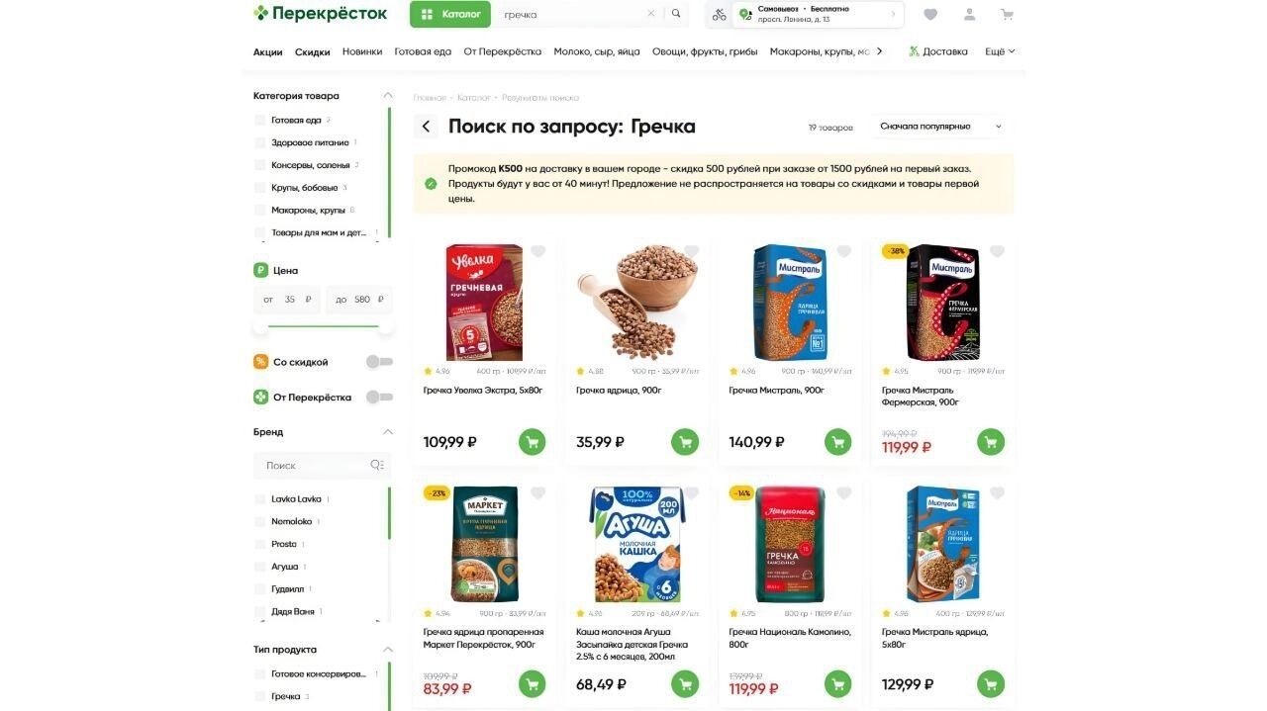Check the Агуша brand checkbox

coord(260,567)
